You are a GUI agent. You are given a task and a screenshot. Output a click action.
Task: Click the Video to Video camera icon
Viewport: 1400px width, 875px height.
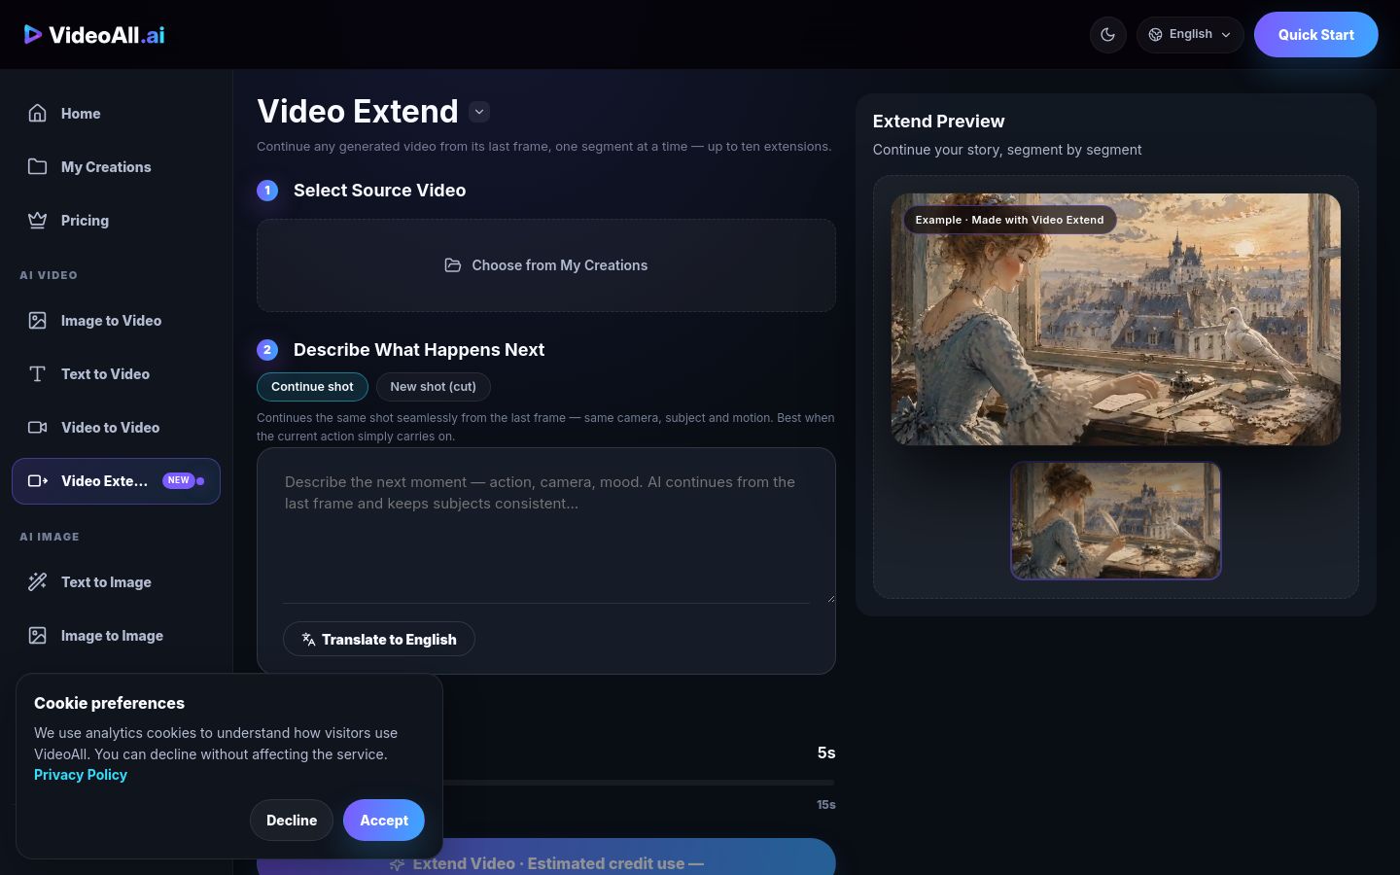38,428
